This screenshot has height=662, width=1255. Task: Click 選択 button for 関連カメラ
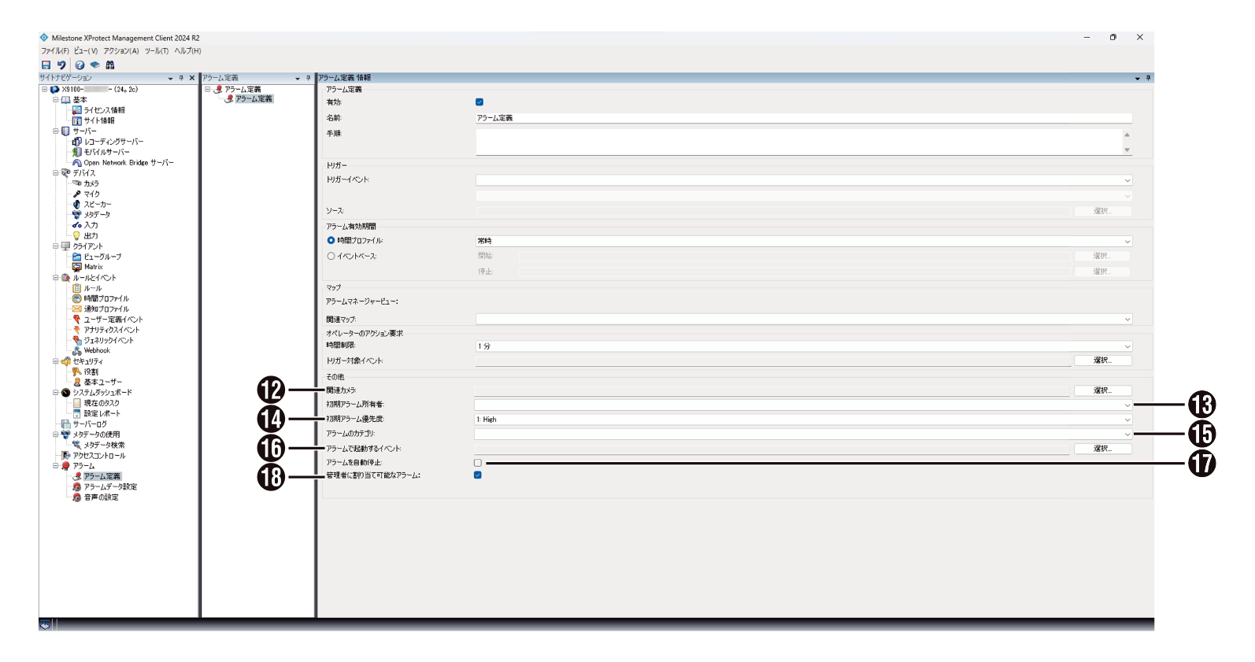click(1102, 390)
